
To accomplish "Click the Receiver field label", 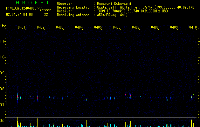I will (x=65, y=11).
